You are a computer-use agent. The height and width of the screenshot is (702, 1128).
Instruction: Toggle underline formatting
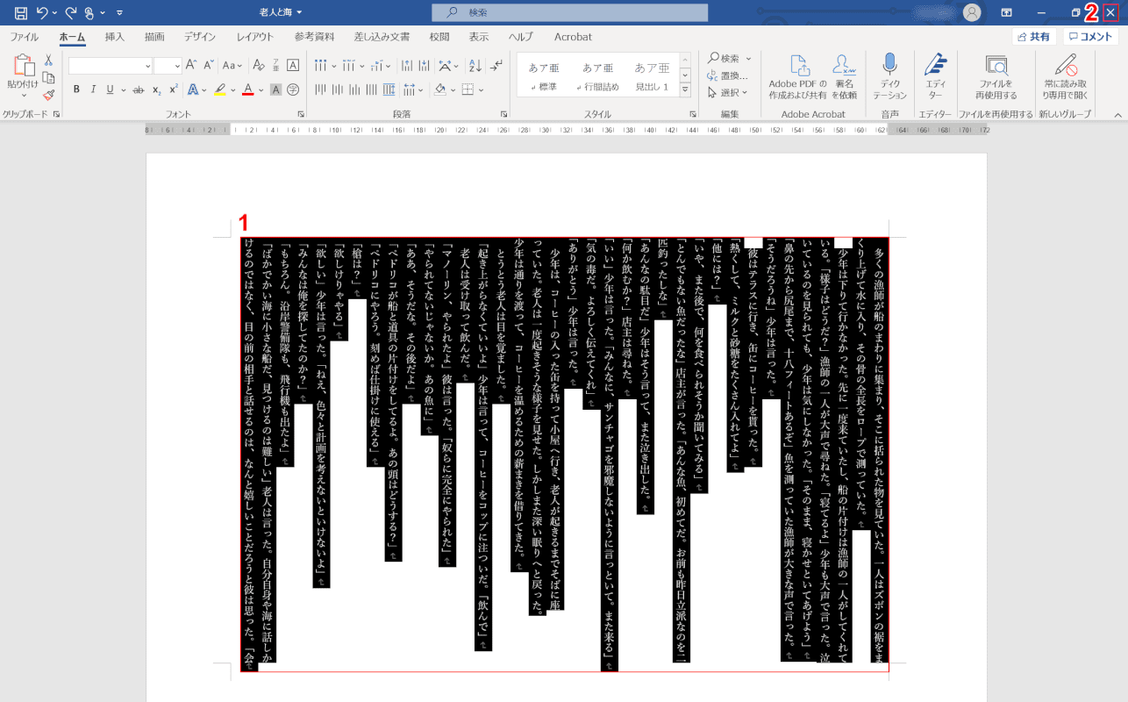(110, 90)
